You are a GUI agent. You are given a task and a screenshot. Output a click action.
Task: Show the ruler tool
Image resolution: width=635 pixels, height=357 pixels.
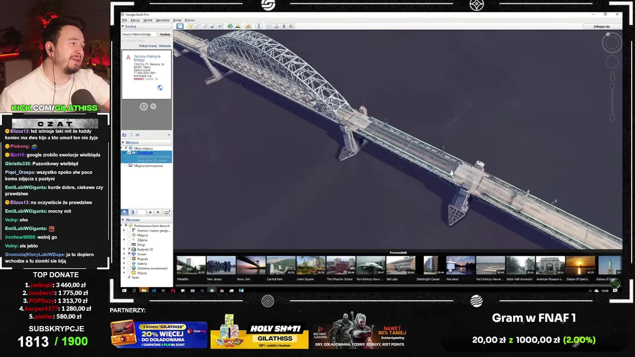(259, 26)
